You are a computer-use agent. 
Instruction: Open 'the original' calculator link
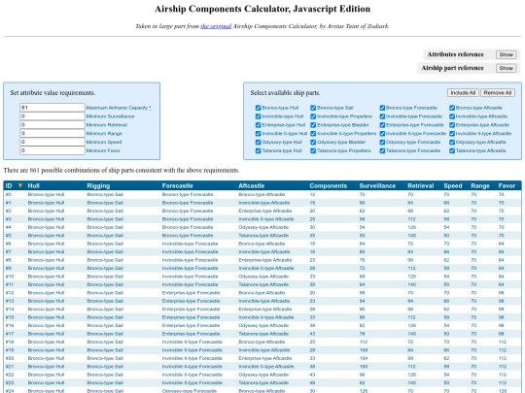click(216, 26)
